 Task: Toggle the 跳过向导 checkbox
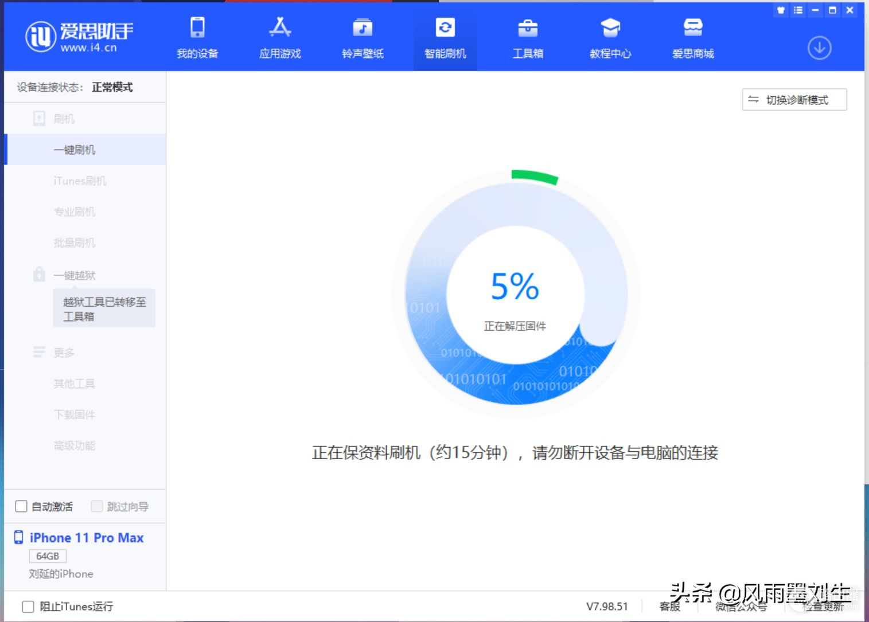pos(97,506)
